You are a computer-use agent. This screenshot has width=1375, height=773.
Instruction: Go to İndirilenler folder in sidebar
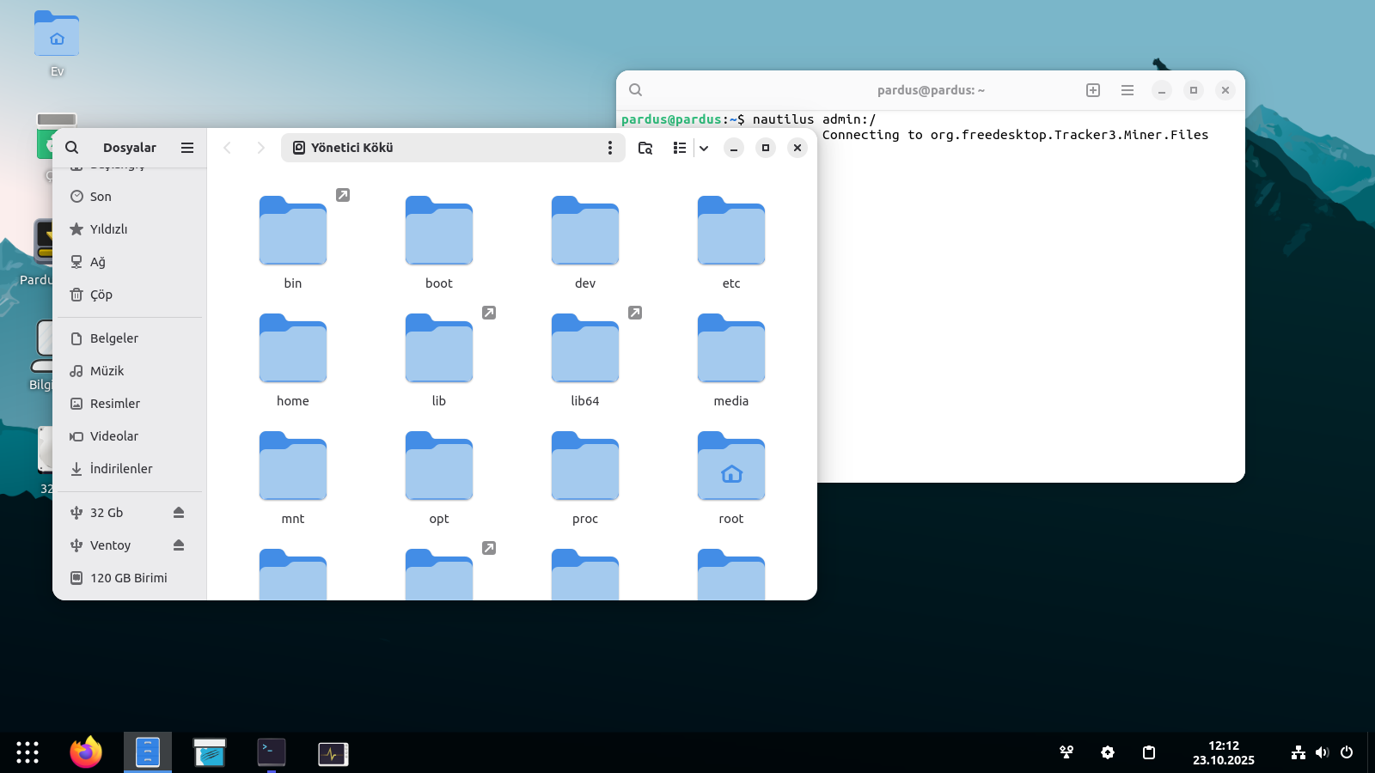[120, 469]
